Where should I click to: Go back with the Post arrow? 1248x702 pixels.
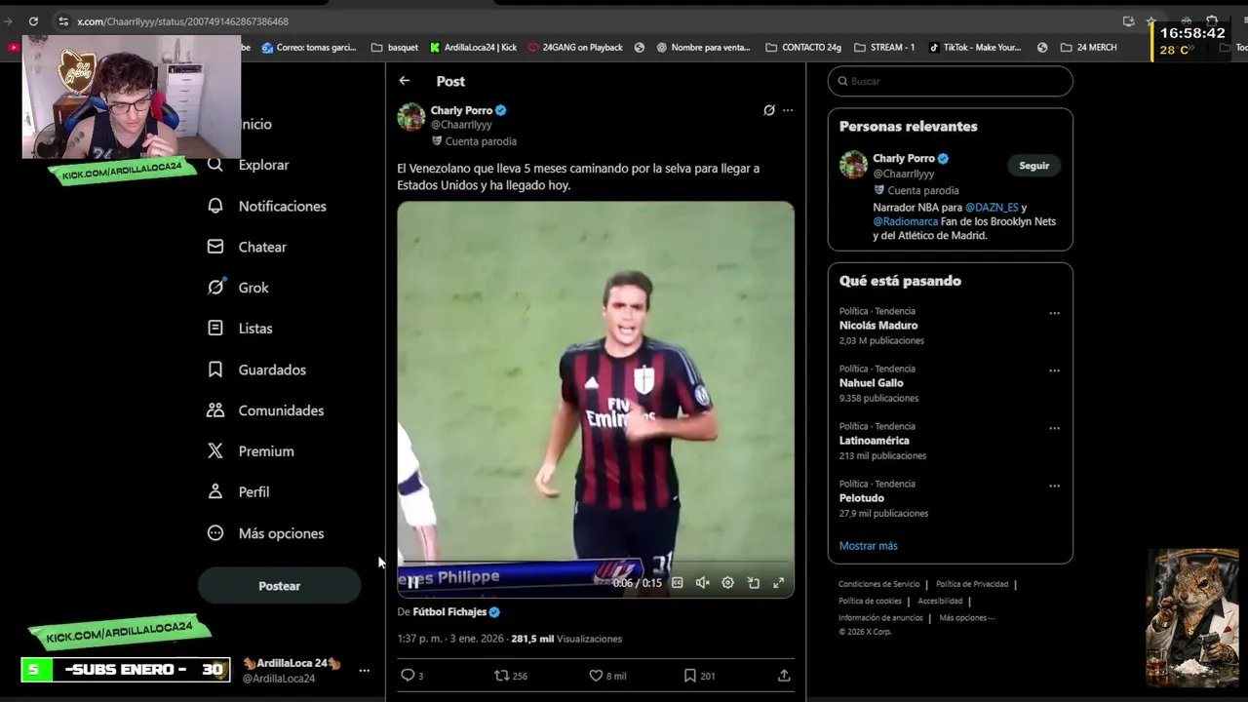(405, 81)
